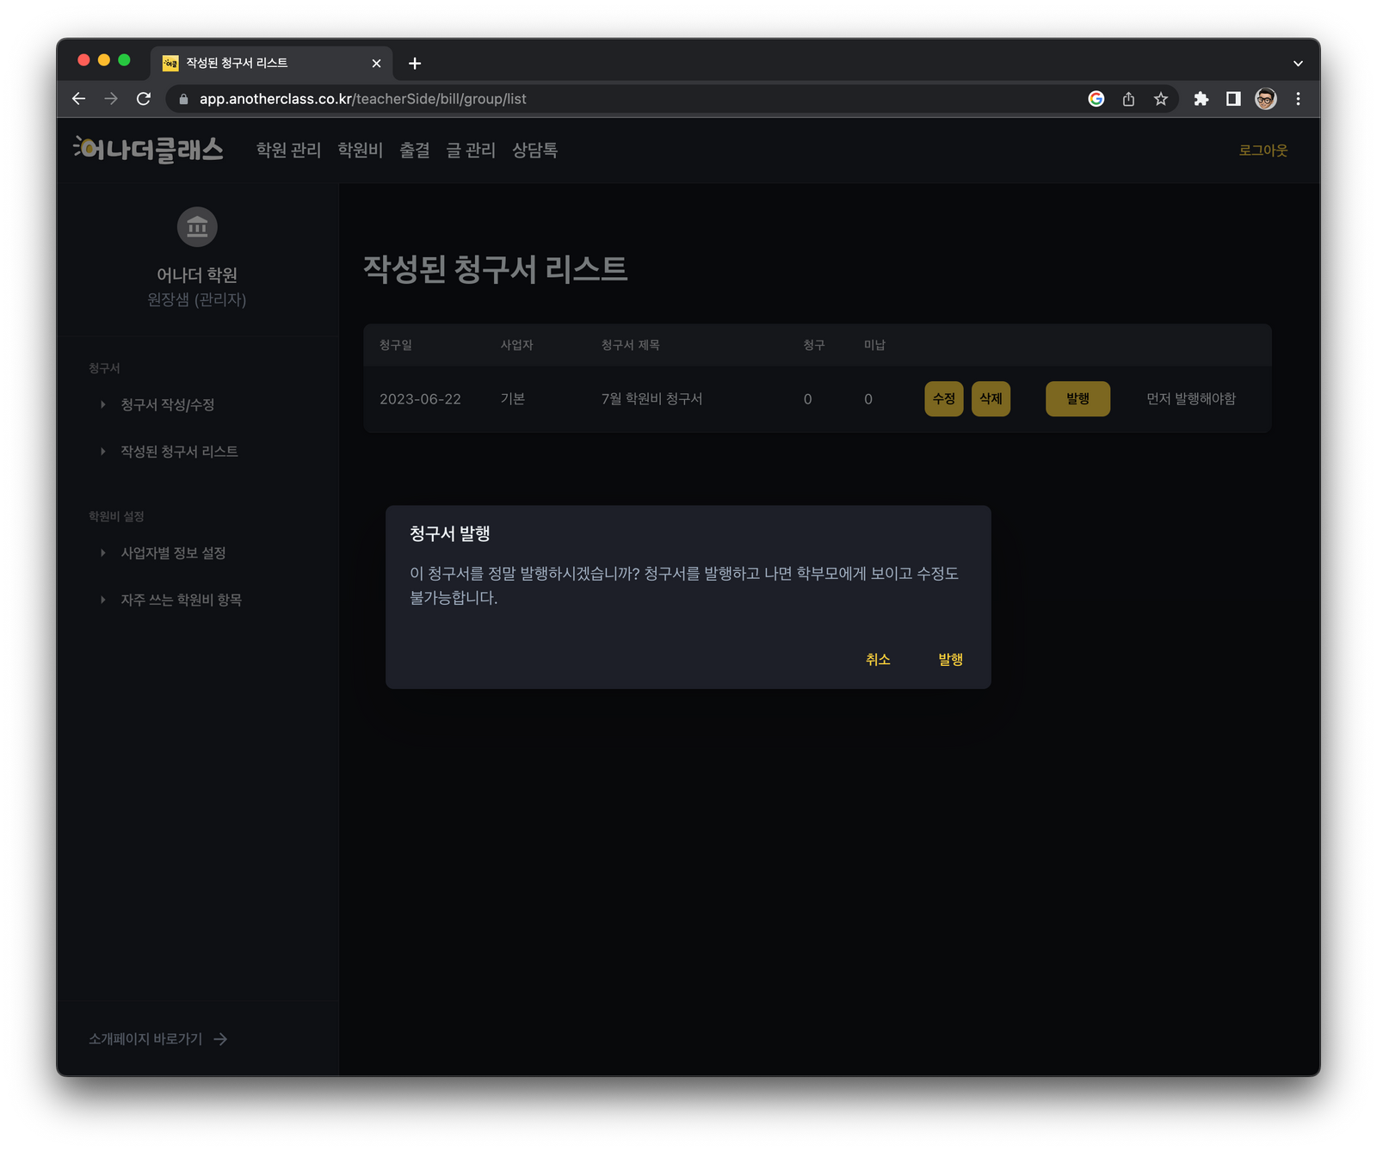
Task: Expand arrow beside 자주 쓰는 학원비 항목
Action: pos(102,600)
